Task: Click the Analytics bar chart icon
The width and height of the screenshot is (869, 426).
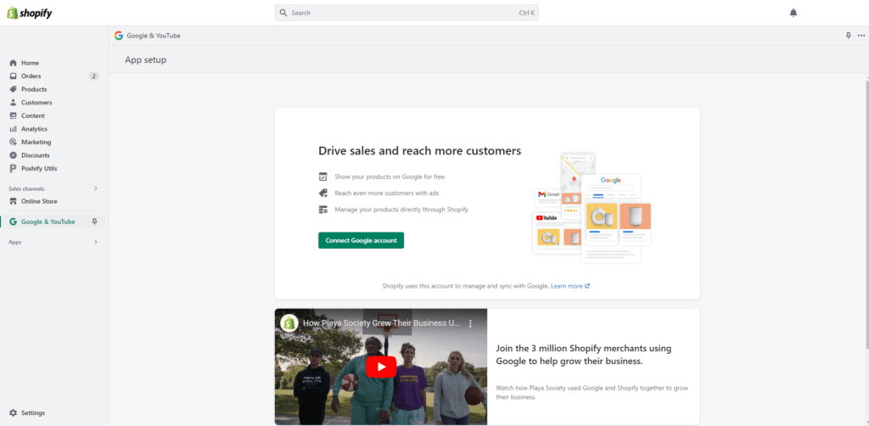Action: tap(14, 129)
